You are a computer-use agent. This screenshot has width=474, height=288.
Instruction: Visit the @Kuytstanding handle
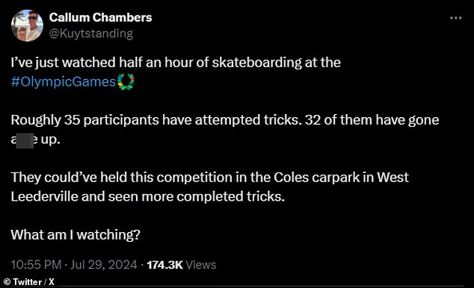coord(91,34)
